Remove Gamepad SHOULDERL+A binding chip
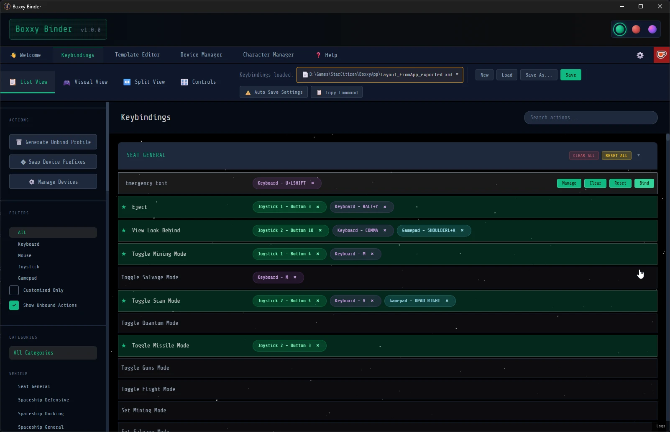 pyautogui.click(x=462, y=230)
